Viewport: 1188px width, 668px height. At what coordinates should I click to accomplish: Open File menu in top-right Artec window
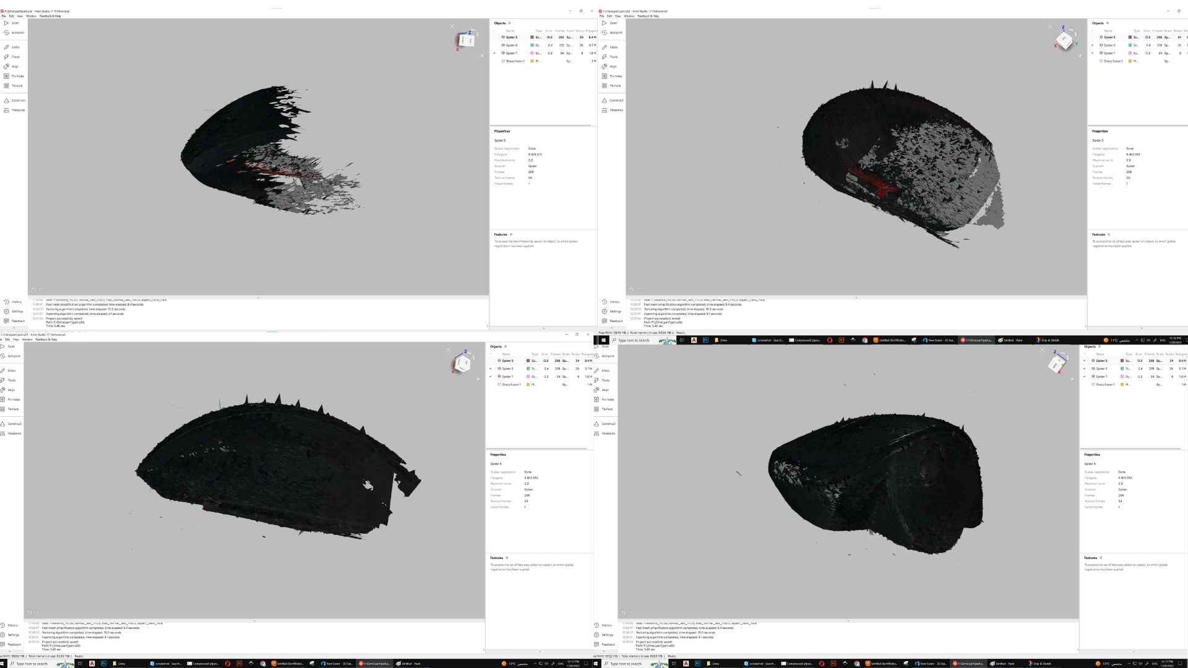click(x=601, y=16)
